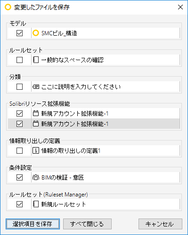The height and width of the screenshot is (235, 188).
Task: Click the extension icon in the highlighted 新規アカウント拡張機能-1 row
Action: click(36, 124)
